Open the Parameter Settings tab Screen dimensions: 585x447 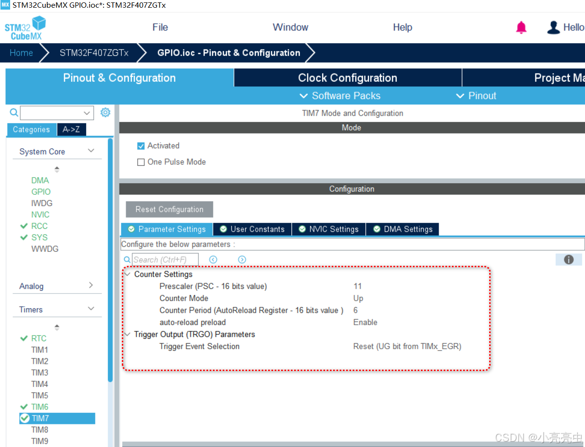click(167, 229)
